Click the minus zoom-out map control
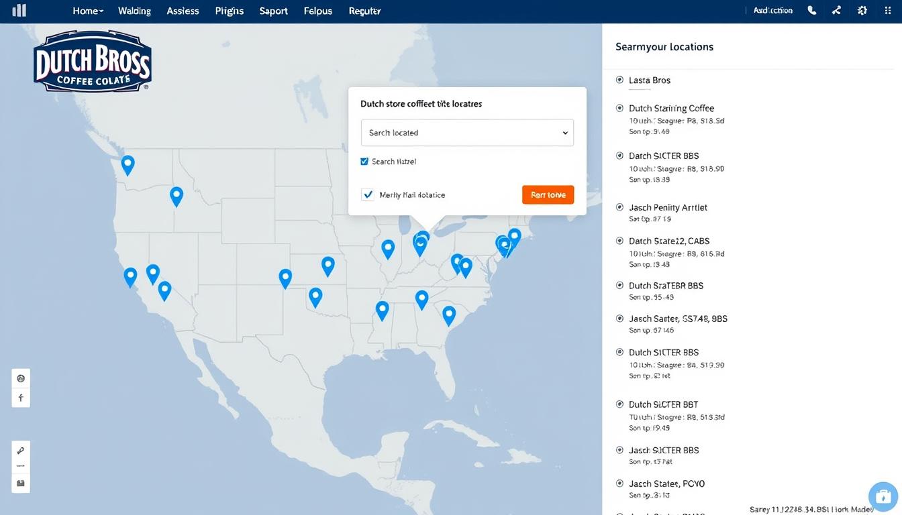The width and height of the screenshot is (902, 515). 21,466
